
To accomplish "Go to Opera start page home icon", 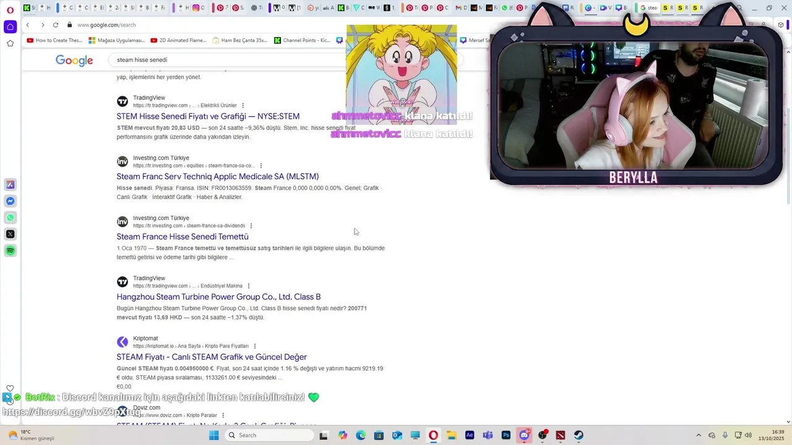I will [x=10, y=27].
